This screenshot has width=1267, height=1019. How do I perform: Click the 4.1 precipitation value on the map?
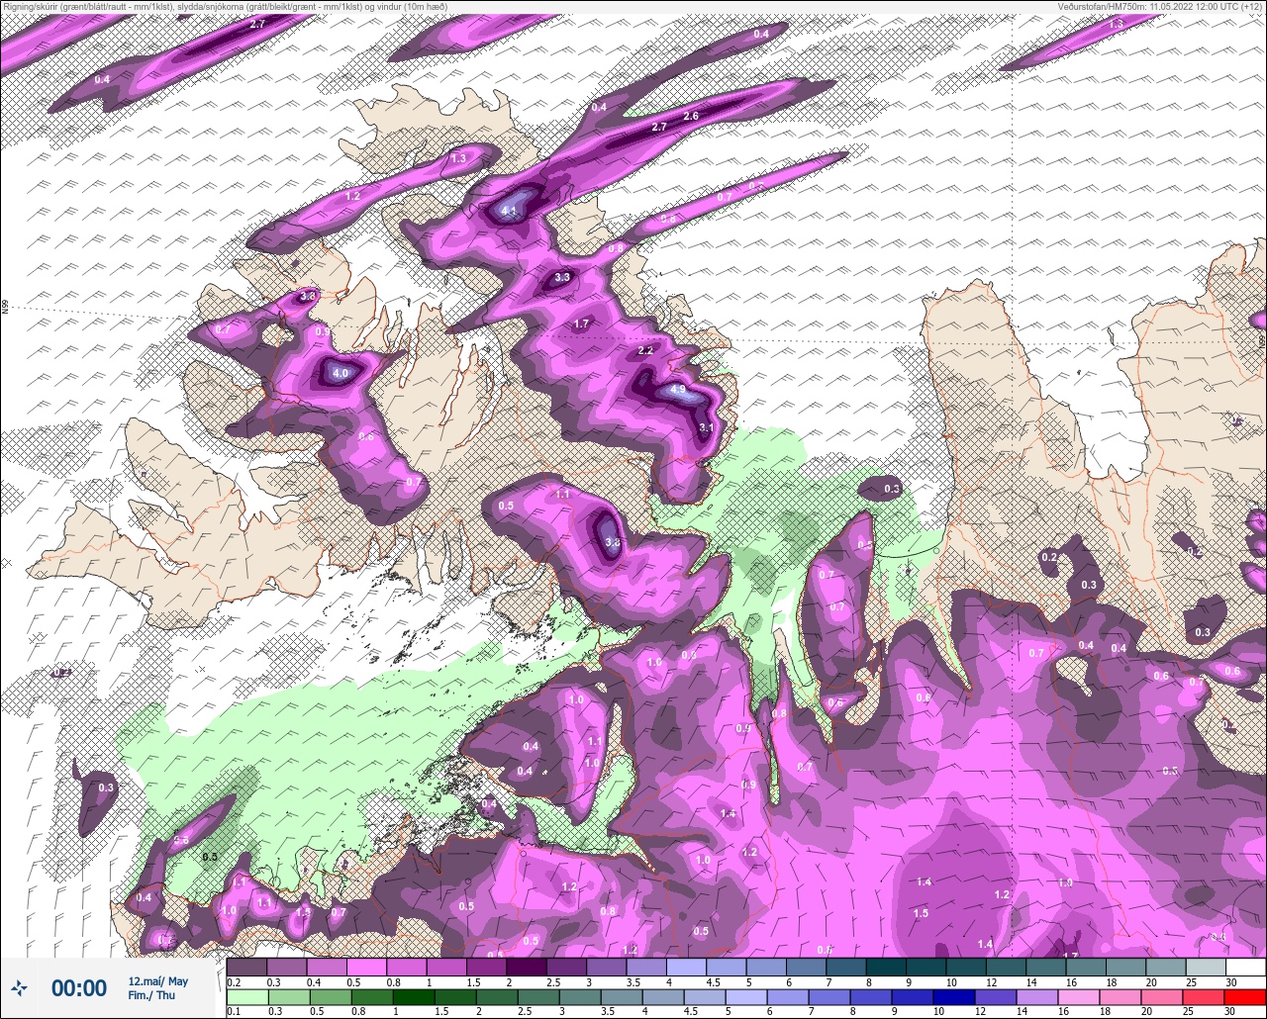coord(511,211)
